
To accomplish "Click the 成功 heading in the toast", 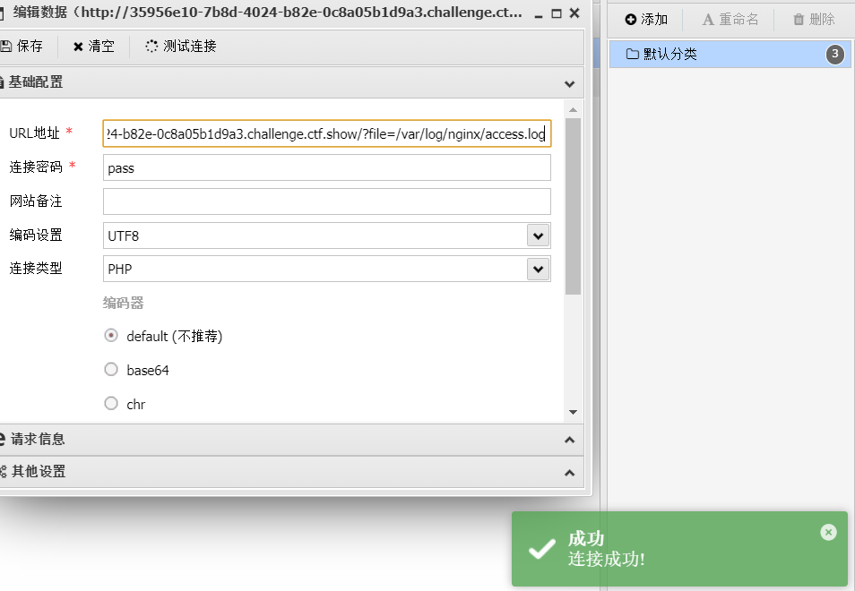I will (586, 539).
